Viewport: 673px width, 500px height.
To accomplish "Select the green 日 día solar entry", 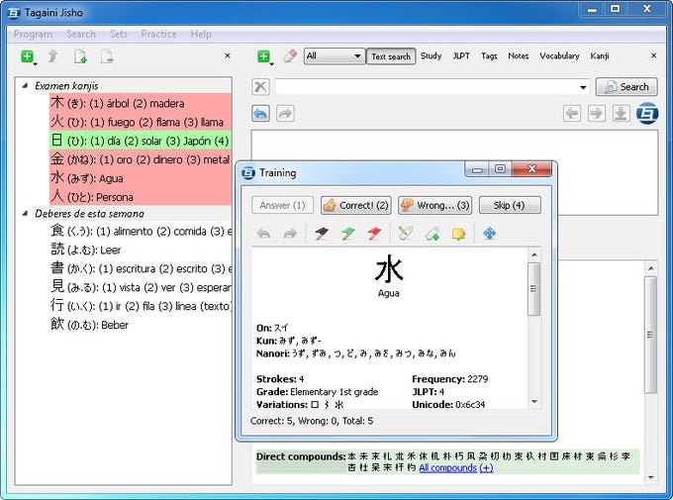I will point(141,141).
